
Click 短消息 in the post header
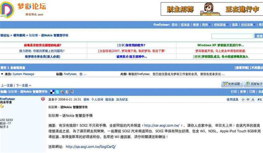pyautogui.click(x=110, y=99)
